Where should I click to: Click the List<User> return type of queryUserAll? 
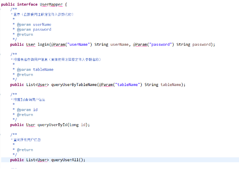point(38,160)
